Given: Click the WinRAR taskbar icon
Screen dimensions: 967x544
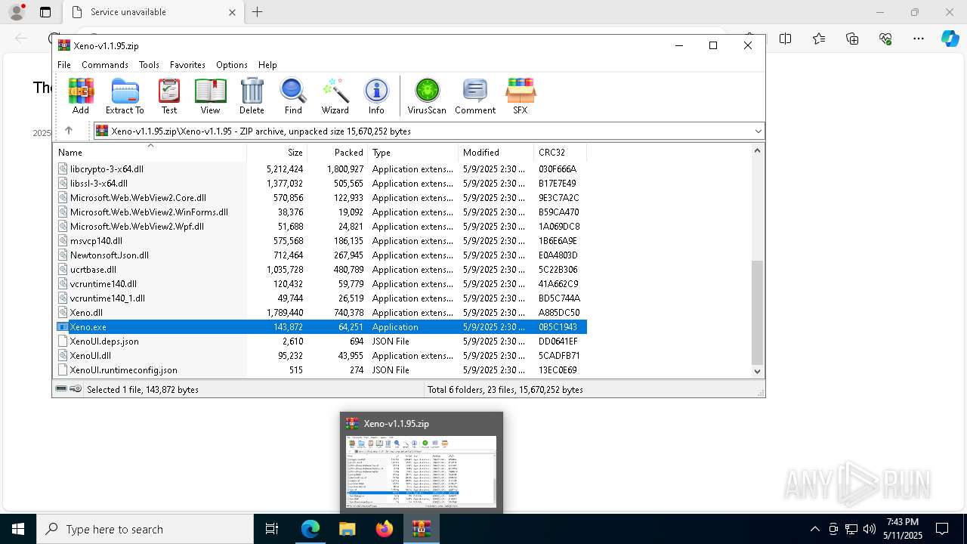Looking at the screenshot, I should (421, 529).
